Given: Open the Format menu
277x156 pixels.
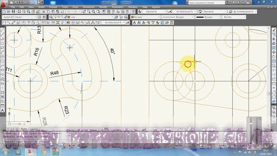Looking at the screenshot, I should pos(53,7).
